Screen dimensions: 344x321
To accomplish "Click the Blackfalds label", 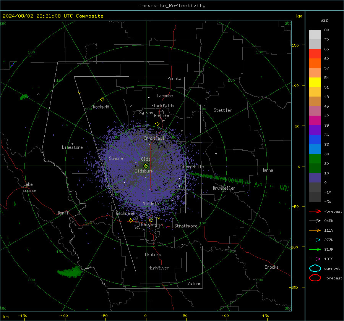I will click(x=162, y=106).
